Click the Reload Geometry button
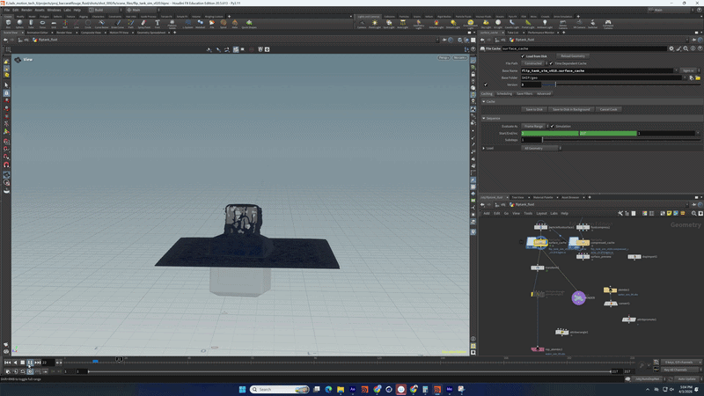Screen dimensions: 704x396 tap(573, 55)
